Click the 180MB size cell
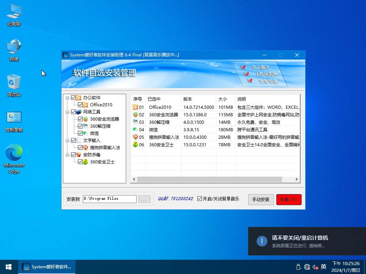This screenshot has height=274, width=366. point(226,130)
